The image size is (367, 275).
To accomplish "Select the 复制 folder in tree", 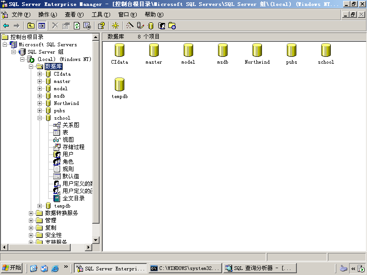I will (50, 228).
